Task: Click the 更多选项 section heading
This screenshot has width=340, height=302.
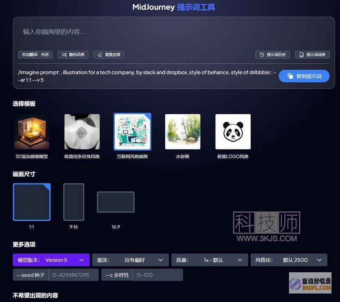Action: tap(24, 245)
